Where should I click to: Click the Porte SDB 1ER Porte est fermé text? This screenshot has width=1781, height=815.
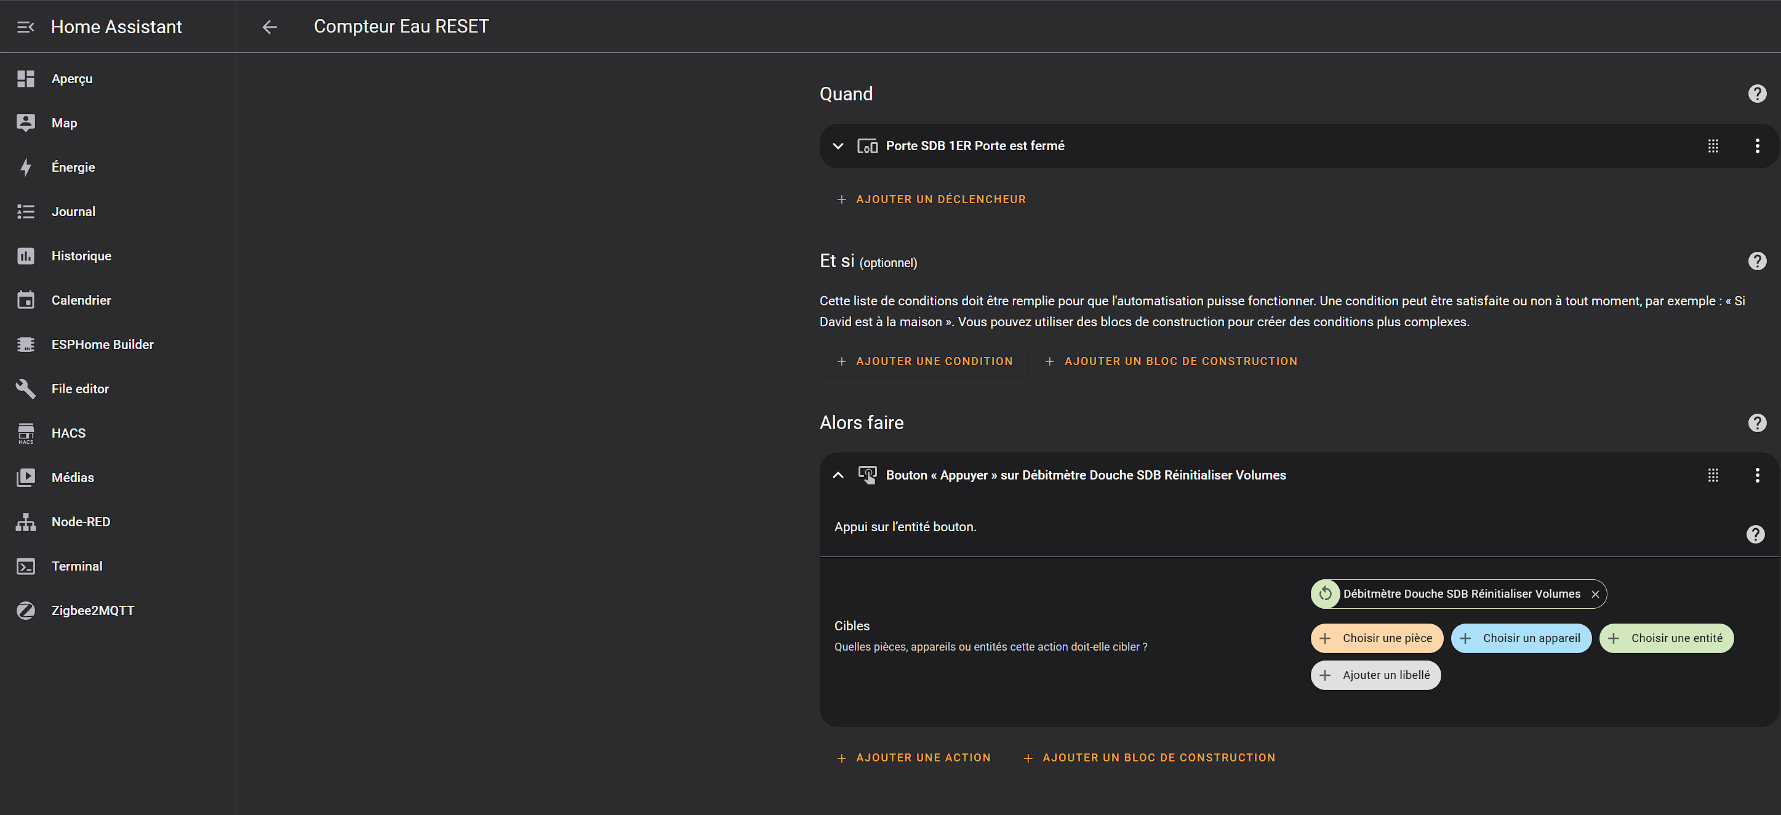click(975, 146)
